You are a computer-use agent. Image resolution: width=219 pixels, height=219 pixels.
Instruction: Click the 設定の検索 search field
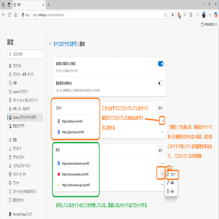pyautogui.click(x=25, y=54)
